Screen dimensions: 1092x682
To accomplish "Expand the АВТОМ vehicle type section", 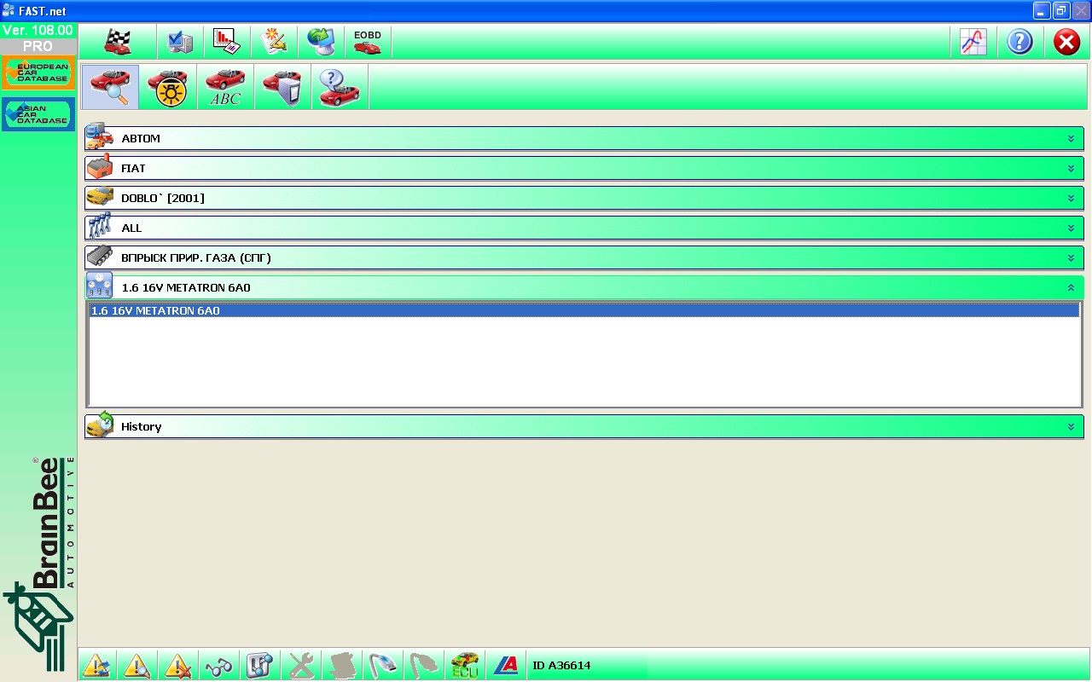I will click(584, 138).
